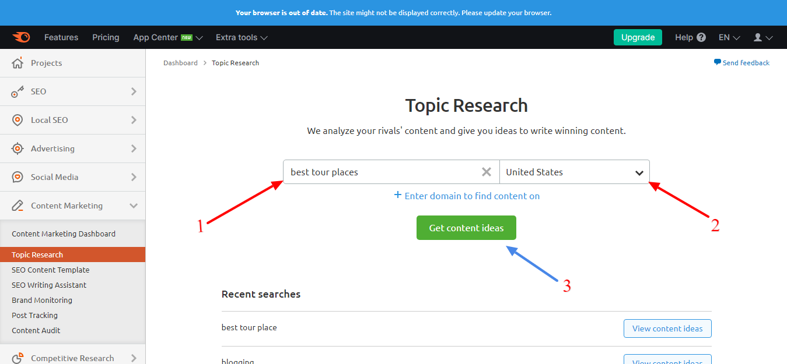Open the United States country dropdown
This screenshot has width=787, height=364.
click(x=575, y=172)
